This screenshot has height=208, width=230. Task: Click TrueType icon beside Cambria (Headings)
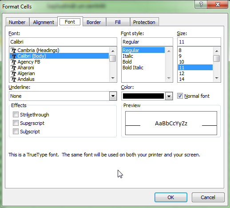[13, 50]
